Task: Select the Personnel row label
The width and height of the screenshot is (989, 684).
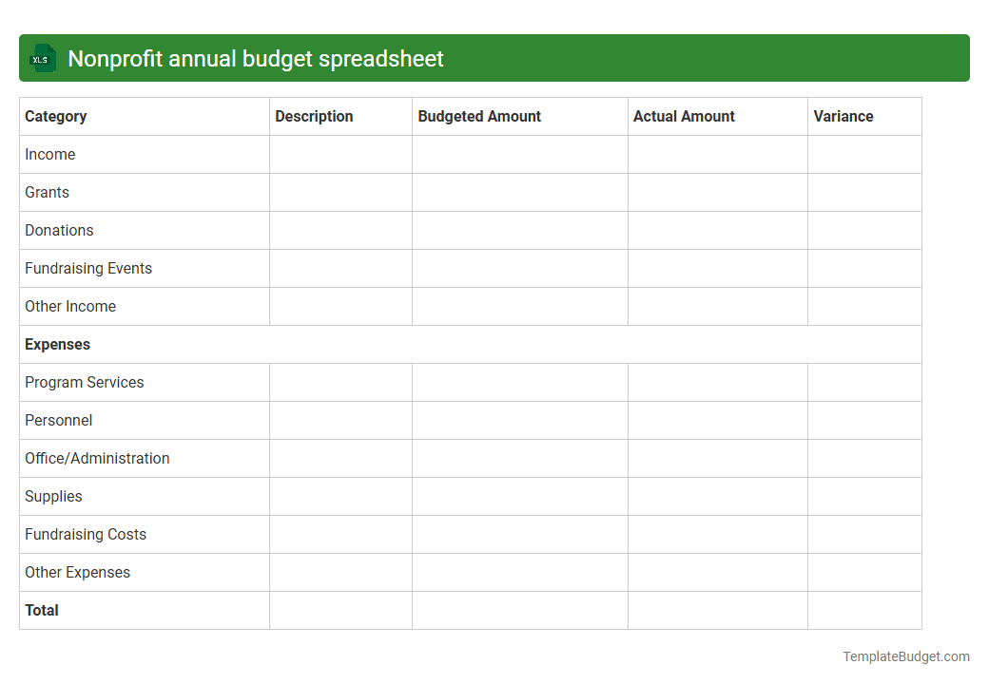Action: click(58, 420)
